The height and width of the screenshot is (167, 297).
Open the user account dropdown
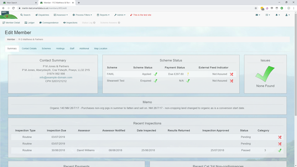(288, 15)
